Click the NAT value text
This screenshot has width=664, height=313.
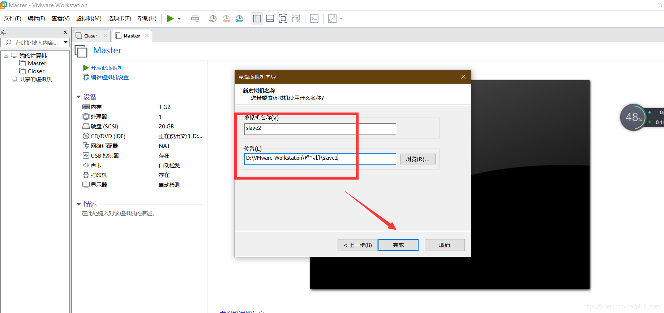click(164, 146)
